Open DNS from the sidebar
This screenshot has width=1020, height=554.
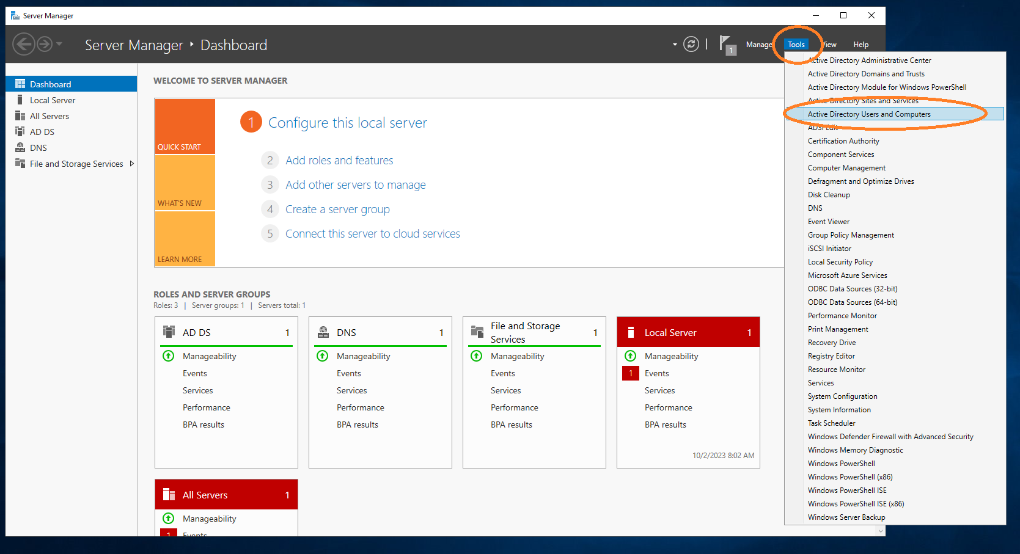coord(38,147)
